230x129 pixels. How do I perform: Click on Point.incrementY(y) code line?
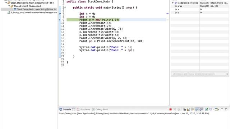click(95, 26)
